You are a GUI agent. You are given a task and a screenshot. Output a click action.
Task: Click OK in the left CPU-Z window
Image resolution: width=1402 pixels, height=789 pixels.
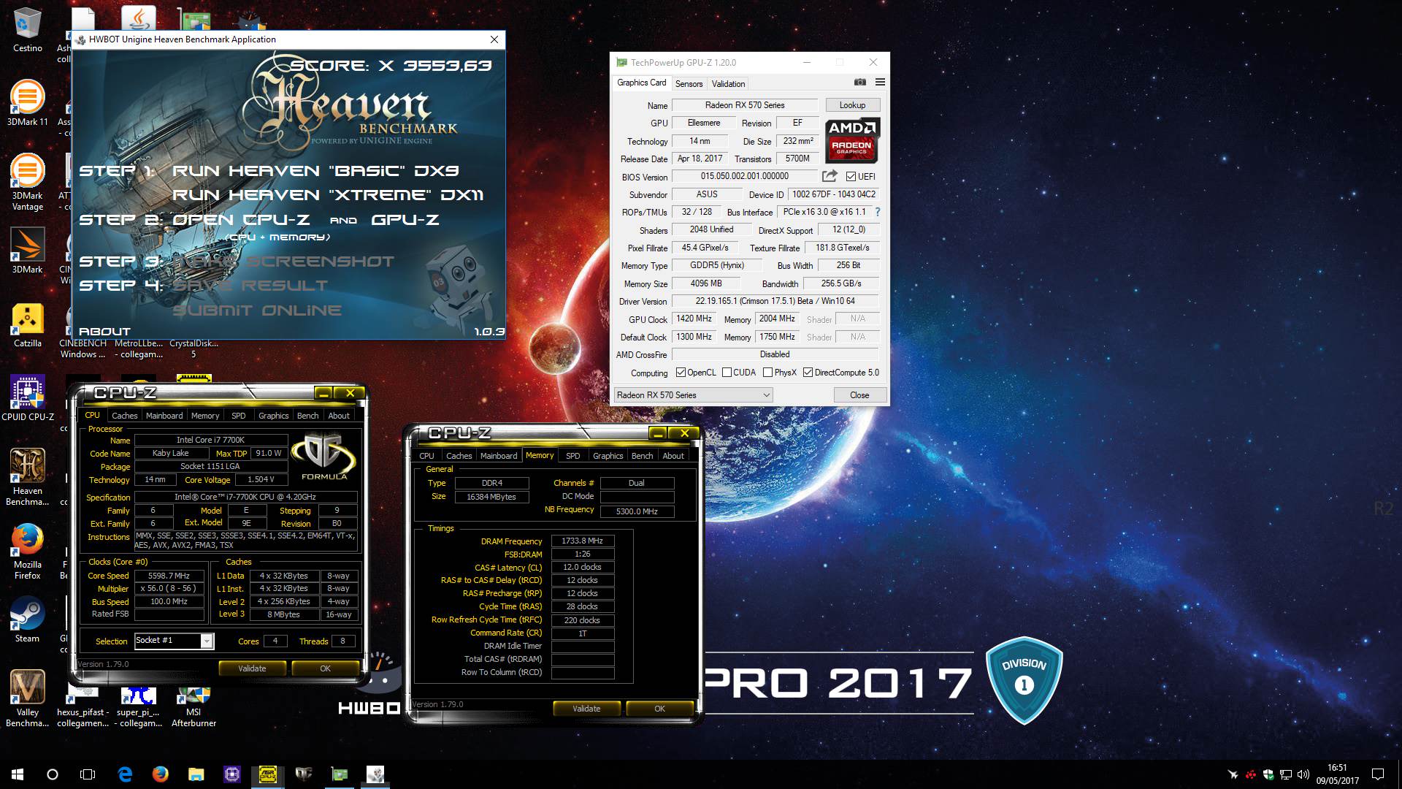point(325,668)
